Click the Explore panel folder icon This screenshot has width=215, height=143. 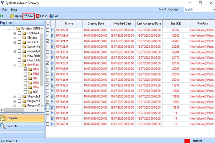click(3, 118)
